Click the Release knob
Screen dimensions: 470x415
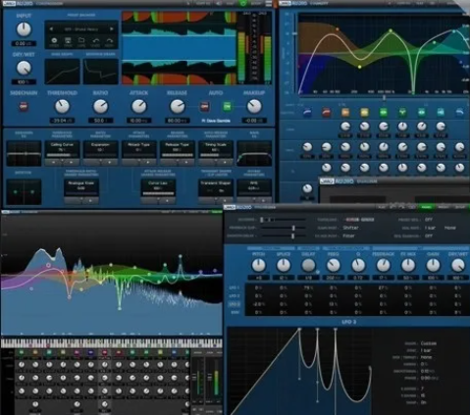[x=178, y=106]
